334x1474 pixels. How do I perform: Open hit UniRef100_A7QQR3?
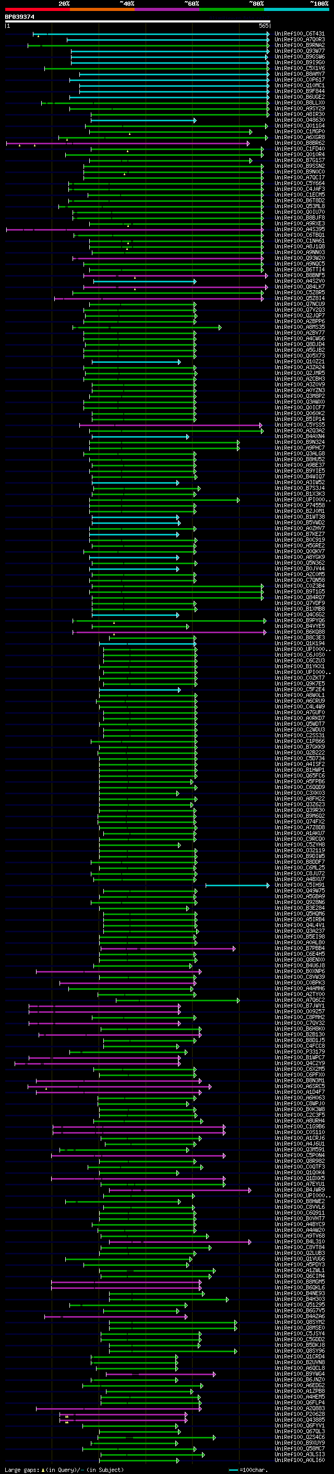pyautogui.click(x=300, y=40)
